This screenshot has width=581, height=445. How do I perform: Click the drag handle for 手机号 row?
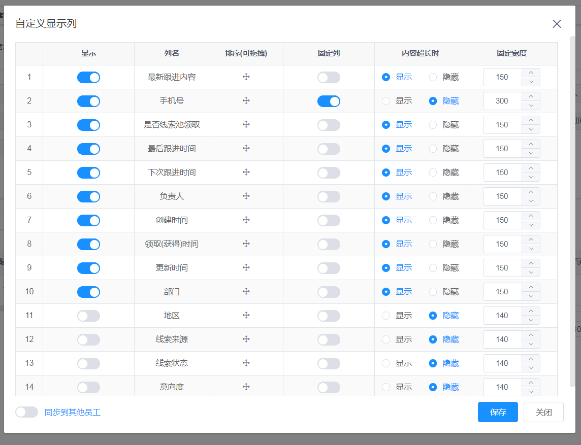[x=246, y=101]
